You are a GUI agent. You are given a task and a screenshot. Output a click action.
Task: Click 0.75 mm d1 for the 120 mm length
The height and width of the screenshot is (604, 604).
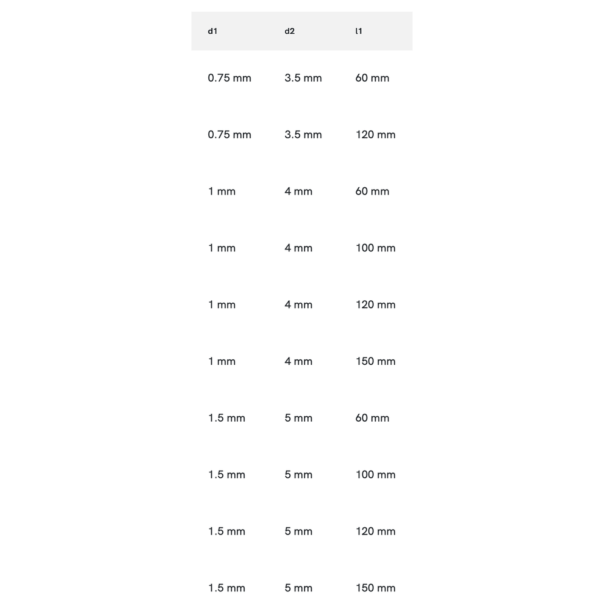[x=230, y=135]
